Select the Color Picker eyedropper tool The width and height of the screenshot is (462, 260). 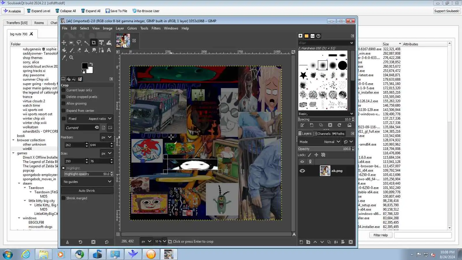click(64, 57)
